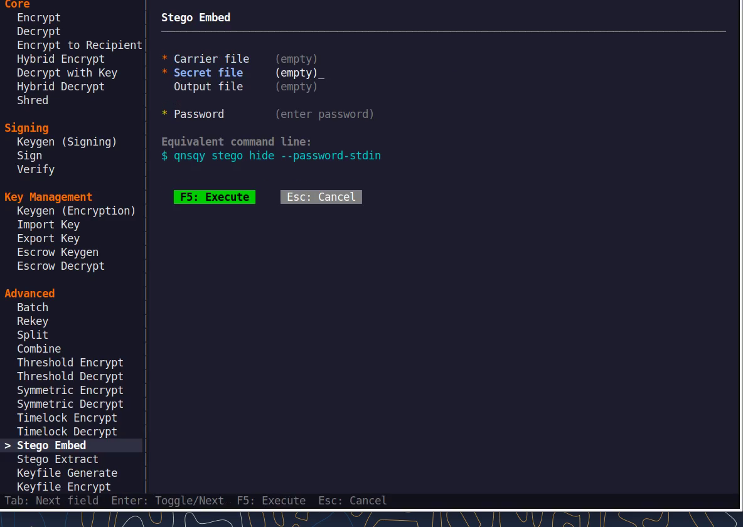Click 'Enter: Toggle/Next' status hint

point(168,501)
